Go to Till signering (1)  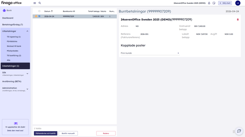tap(14, 37)
